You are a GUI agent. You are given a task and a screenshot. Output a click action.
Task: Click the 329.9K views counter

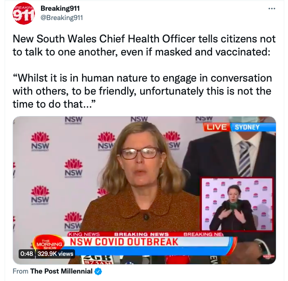55,254
